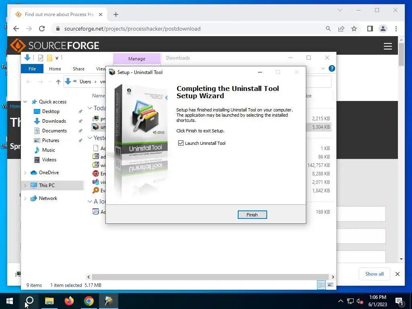Screen dimensions: 412x309
Task: Click horizontal scrollbar right arrow
Action: 333,277
